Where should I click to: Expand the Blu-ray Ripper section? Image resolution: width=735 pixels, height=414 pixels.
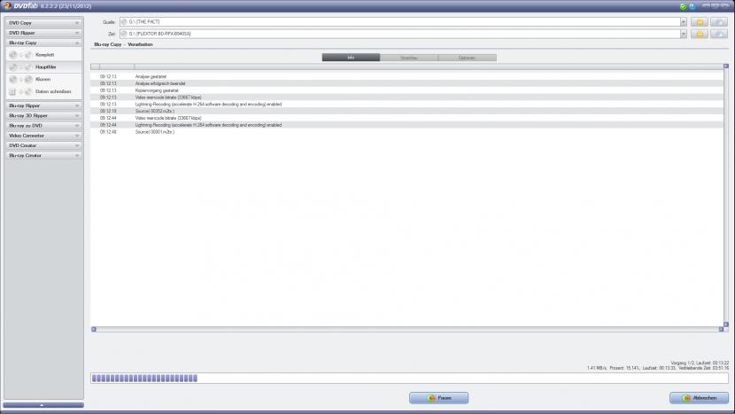(x=44, y=106)
